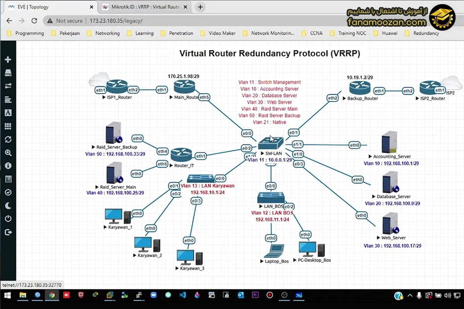Click the letter A icon in sidebar
Screen dimensions: 464x309
point(8,113)
